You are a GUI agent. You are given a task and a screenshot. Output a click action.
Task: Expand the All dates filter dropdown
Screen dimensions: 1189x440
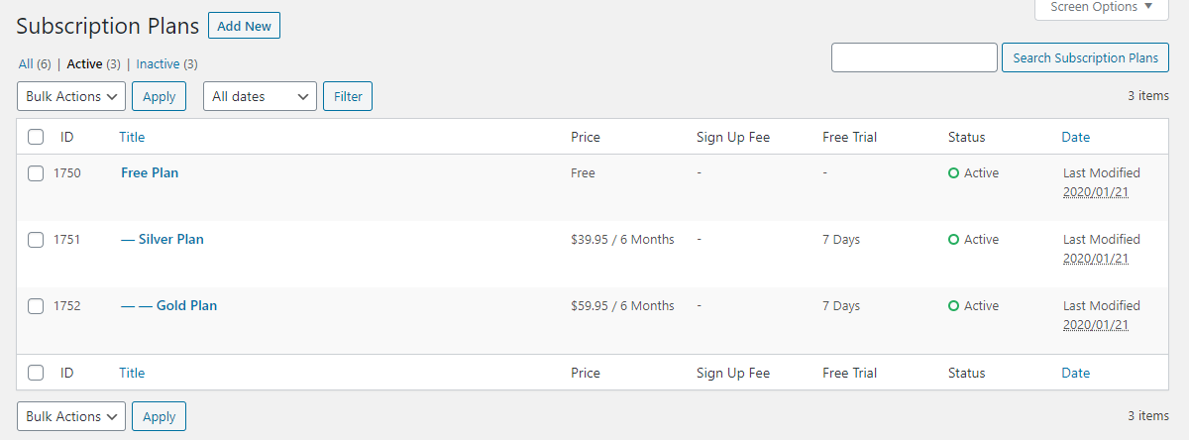point(260,96)
